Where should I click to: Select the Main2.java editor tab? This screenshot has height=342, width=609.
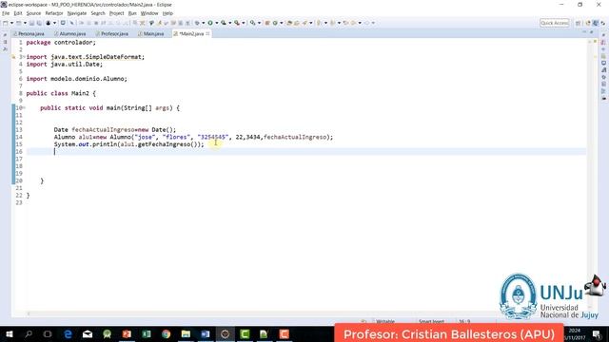tap(191, 34)
